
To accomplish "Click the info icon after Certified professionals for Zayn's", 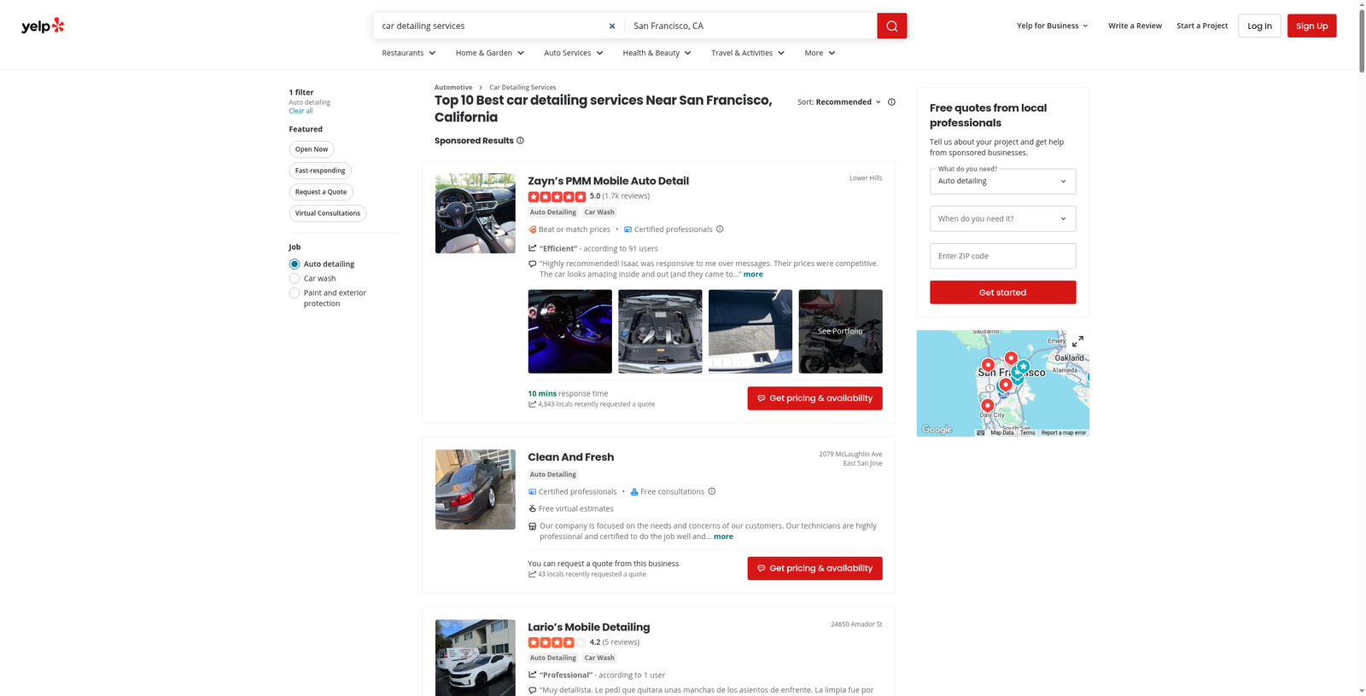I will point(720,229).
